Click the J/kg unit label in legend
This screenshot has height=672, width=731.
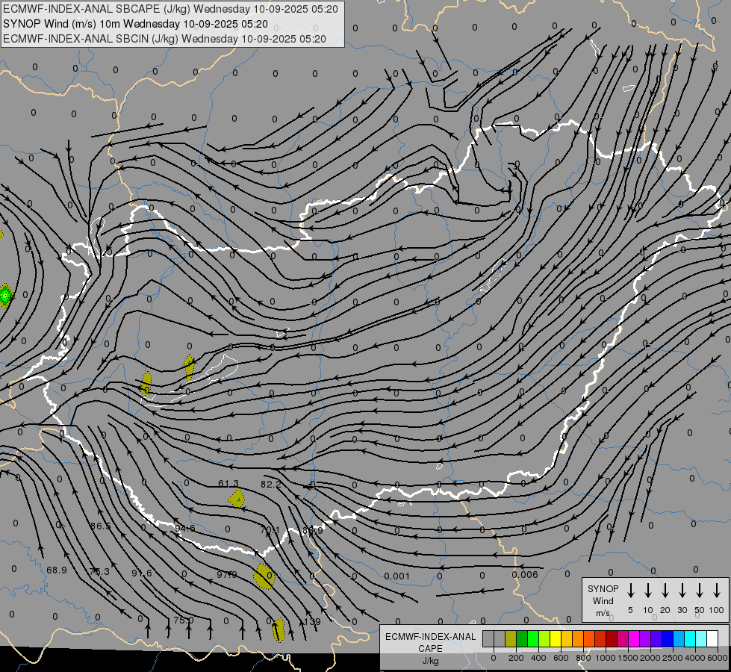[430, 661]
